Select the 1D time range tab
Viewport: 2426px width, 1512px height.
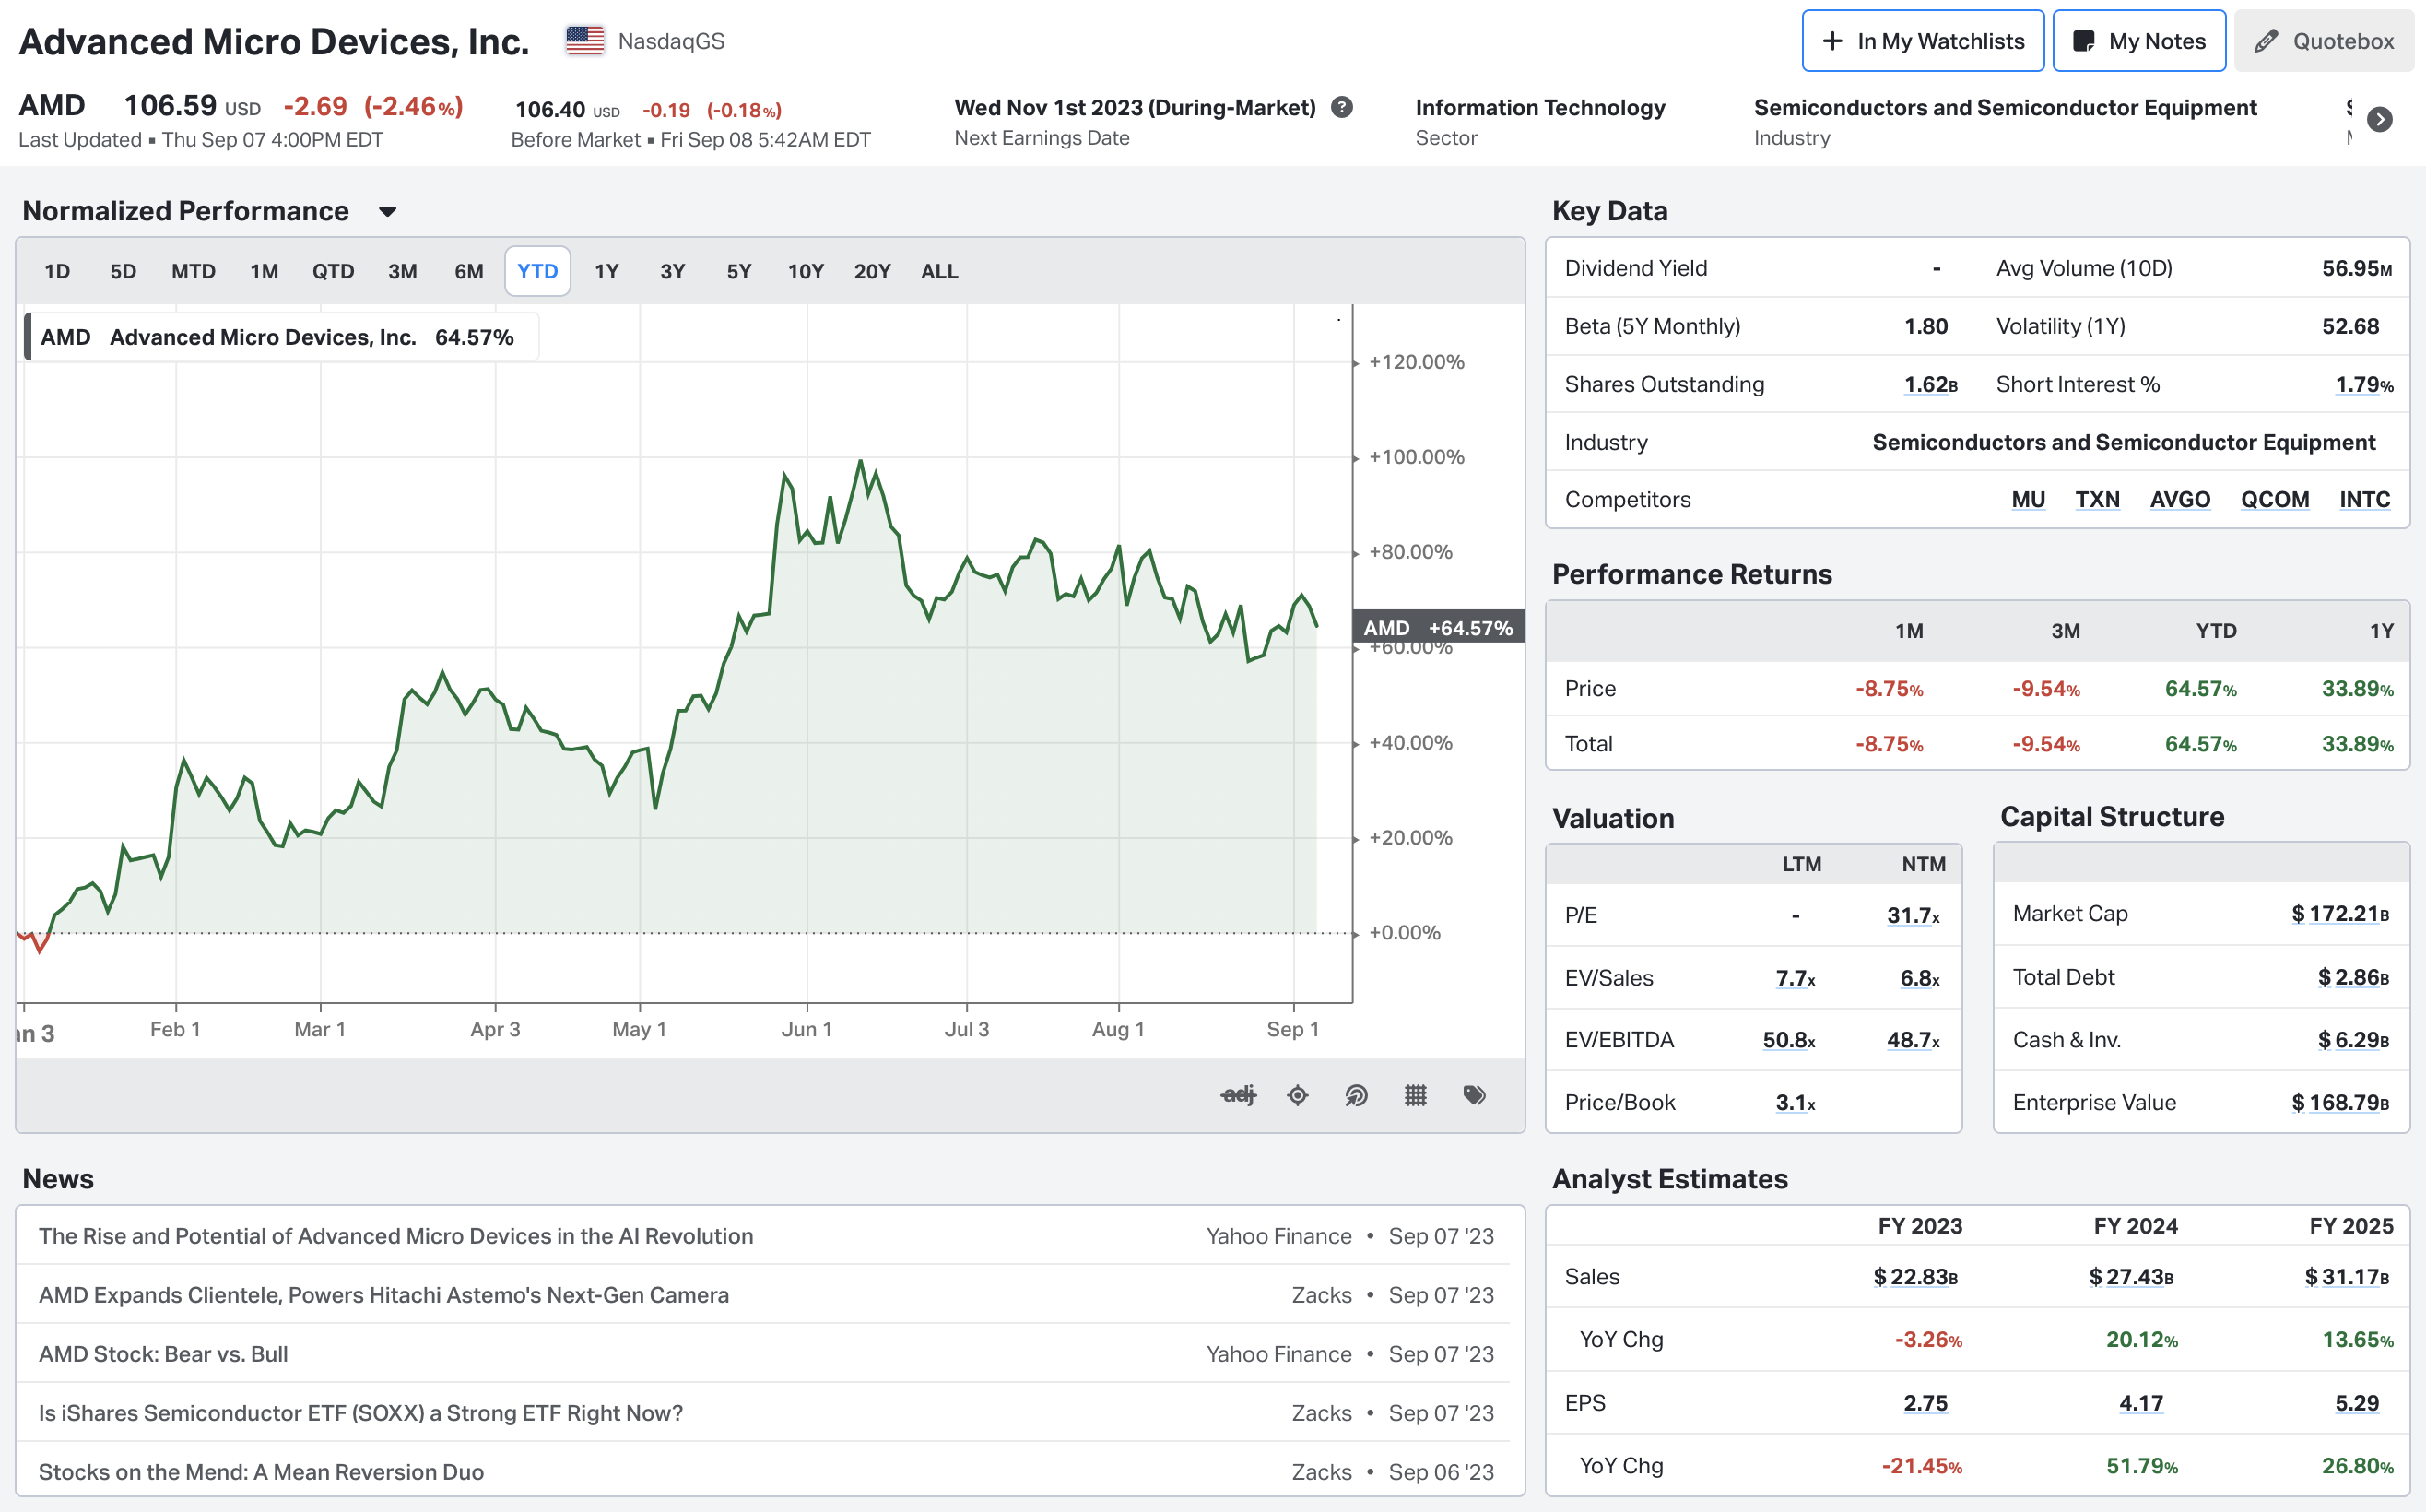(57, 271)
